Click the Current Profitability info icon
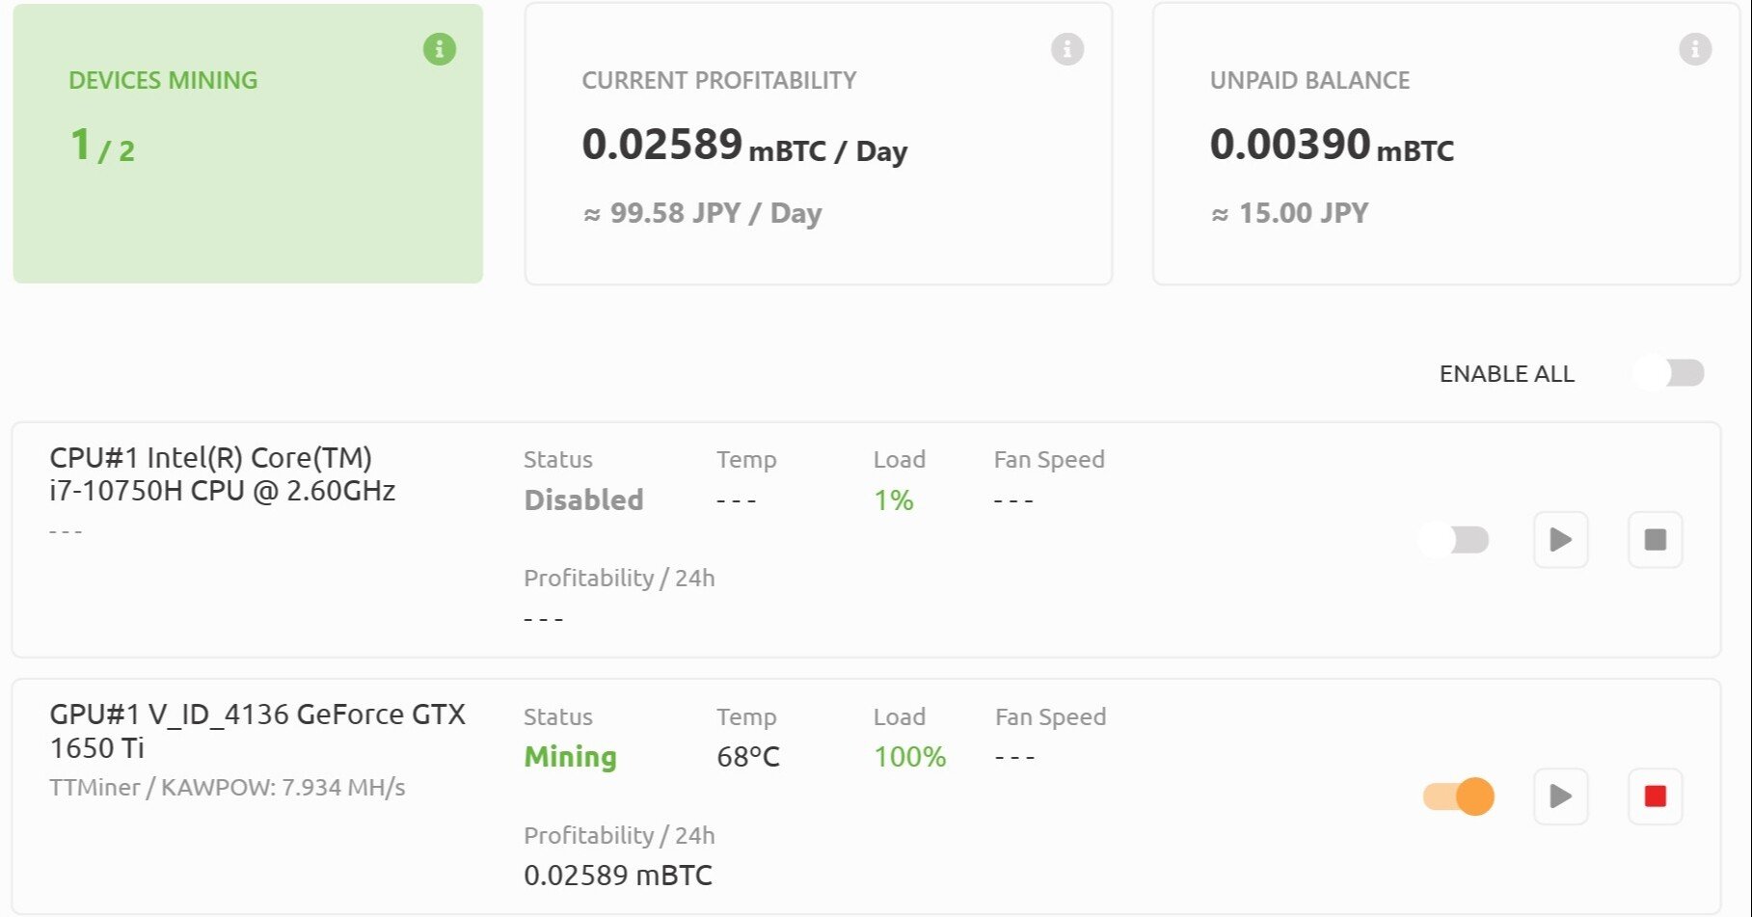The width and height of the screenshot is (1752, 917). [1067, 49]
